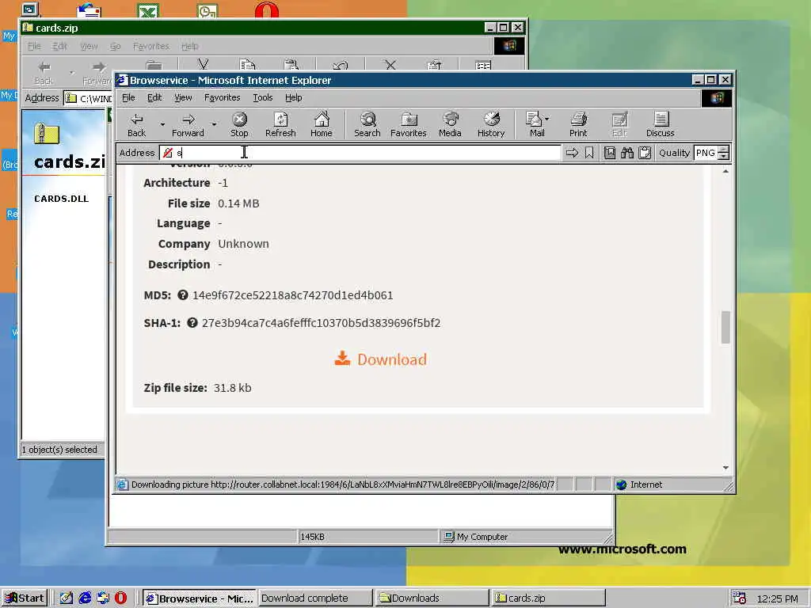Click the Forward navigation button in Internet Explorer

point(188,125)
